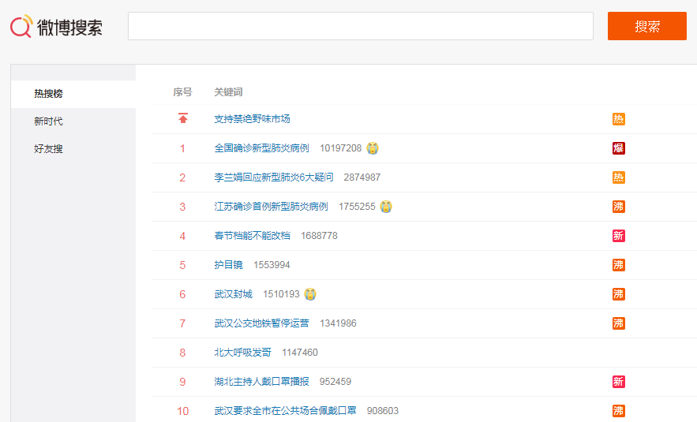Image resolution: width=697 pixels, height=422 pixels.
Task: Click rank number 5
Action: tap(182, 265)
